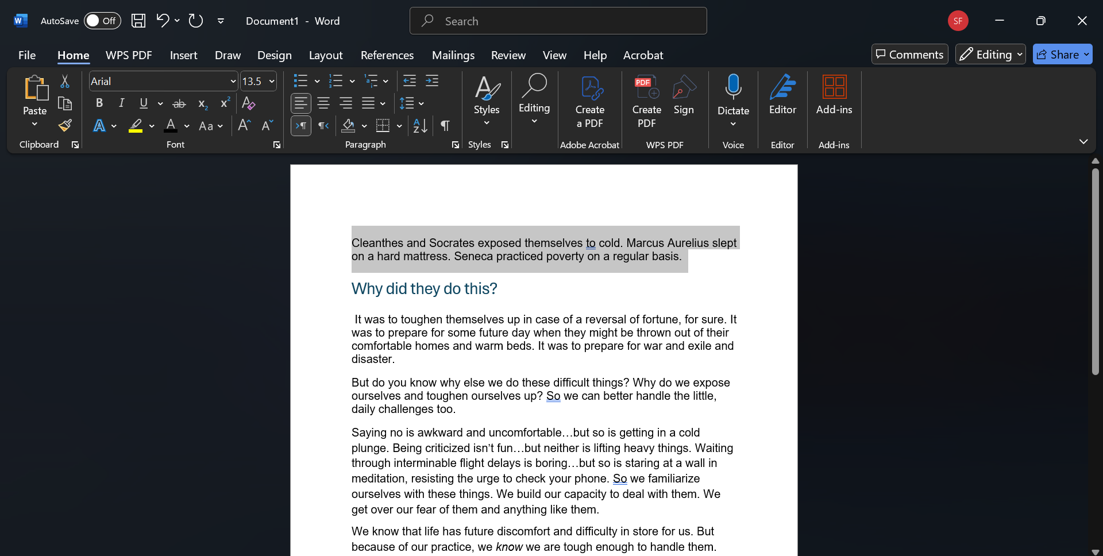Click the Comments button
The width and height of the screenshot is (1103, 556).
click(909, 54)
